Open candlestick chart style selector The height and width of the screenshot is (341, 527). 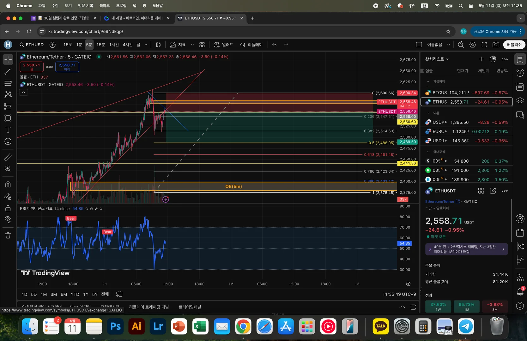pyautogui.click(x=158, y=45)
